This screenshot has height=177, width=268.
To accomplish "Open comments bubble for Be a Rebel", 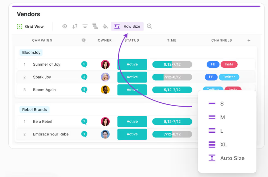I will coord(84,122).
